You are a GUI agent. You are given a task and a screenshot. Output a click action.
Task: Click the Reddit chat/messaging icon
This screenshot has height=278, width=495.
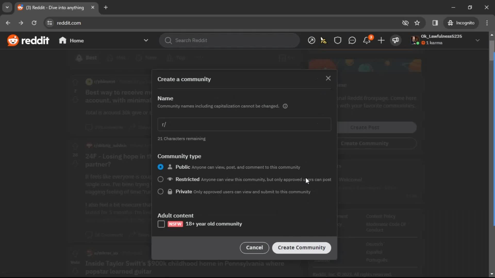click(352, 40)
